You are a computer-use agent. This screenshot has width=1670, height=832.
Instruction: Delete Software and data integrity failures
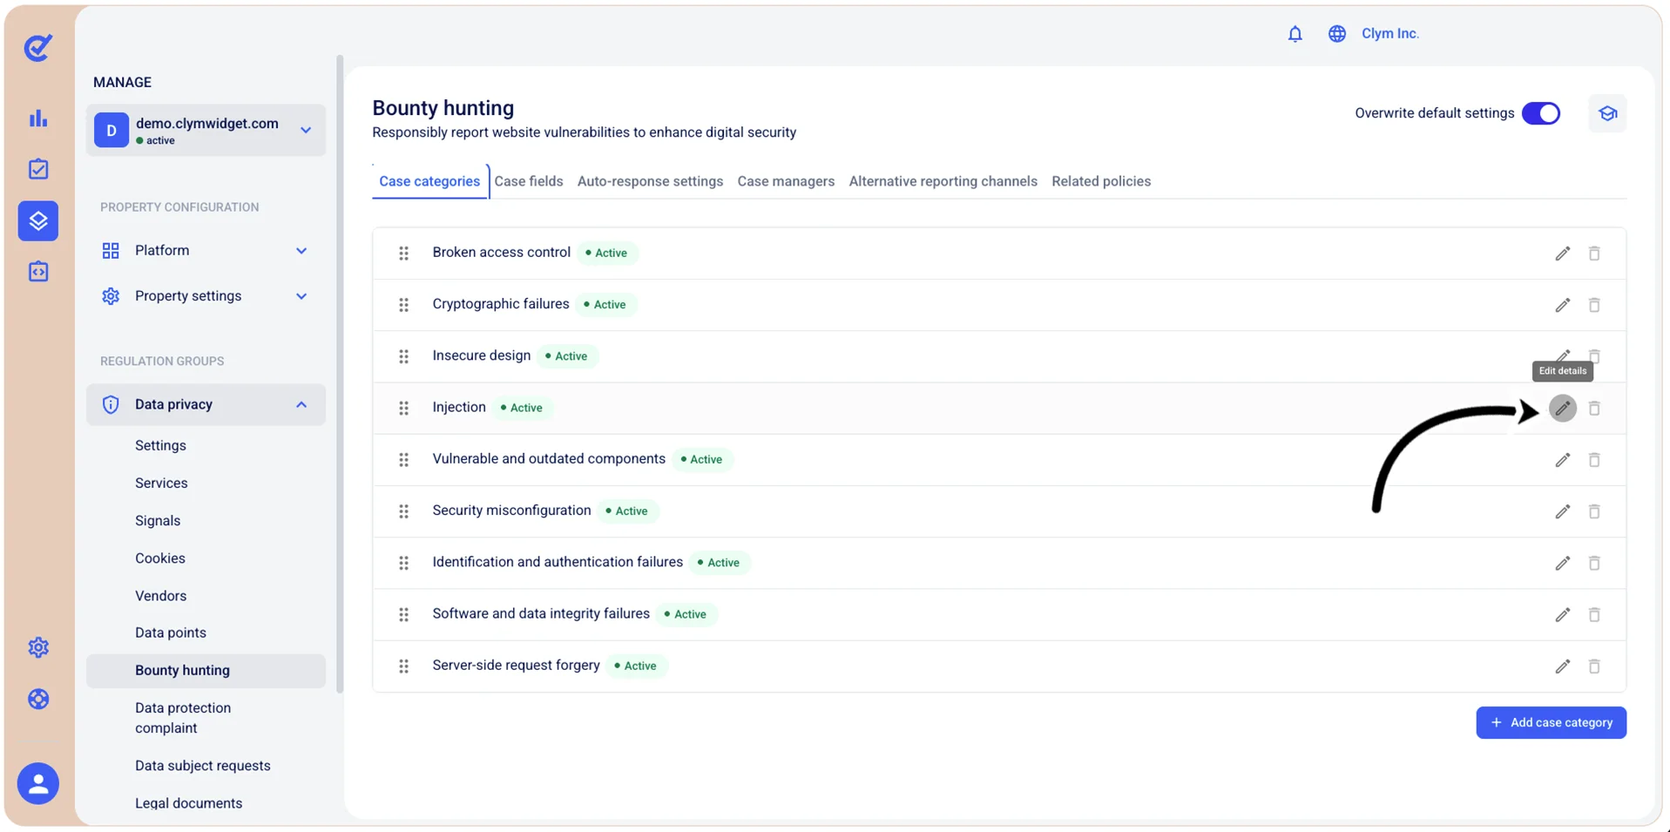click(x=1593, y=615)
